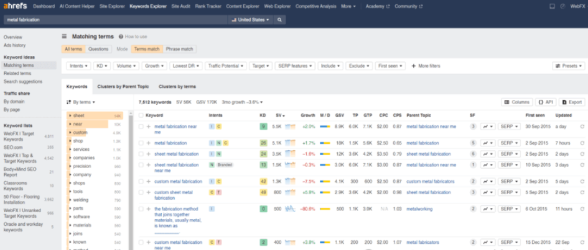Open the hamburger menu beside Matching terms
Image resolution: width=588 pixels, height=250 pixels.
pos(64,37)
